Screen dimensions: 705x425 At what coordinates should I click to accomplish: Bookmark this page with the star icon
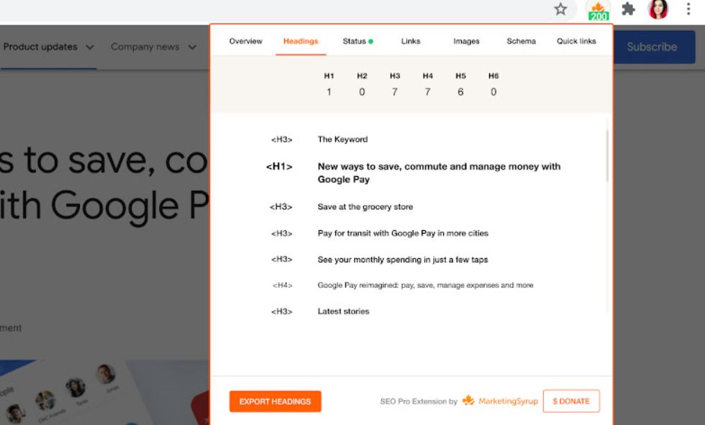(x=560, y=9)
